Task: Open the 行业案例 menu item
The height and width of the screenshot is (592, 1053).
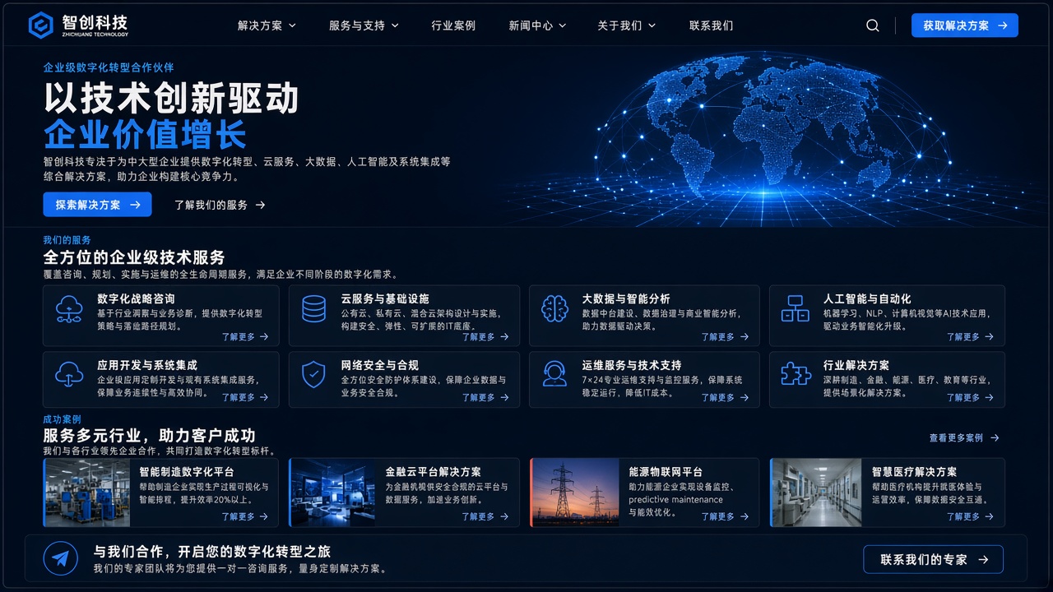Action: [453, 25]
